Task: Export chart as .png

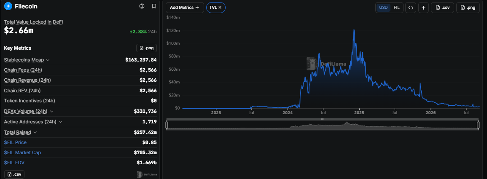Action: (x=468, y=8)
